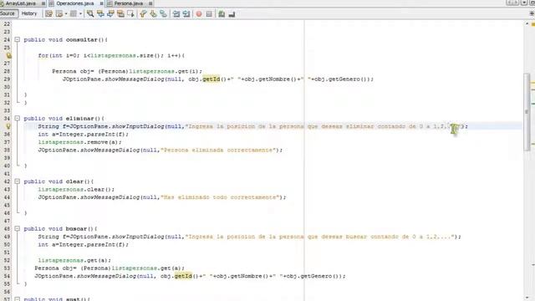
Task: Click the hint lightbulb on line 26
Action: pyautogui.click(x=8, y=55)
